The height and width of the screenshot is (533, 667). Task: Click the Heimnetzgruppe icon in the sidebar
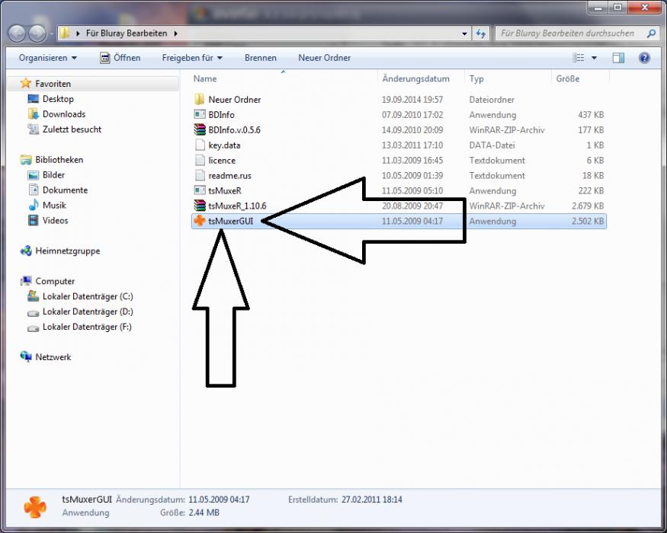tap(26, 251)
